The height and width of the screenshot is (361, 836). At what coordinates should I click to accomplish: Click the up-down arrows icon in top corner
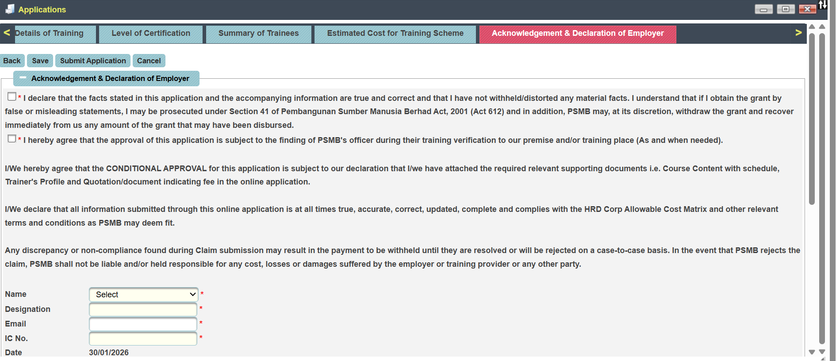click(x=823, y=5)
